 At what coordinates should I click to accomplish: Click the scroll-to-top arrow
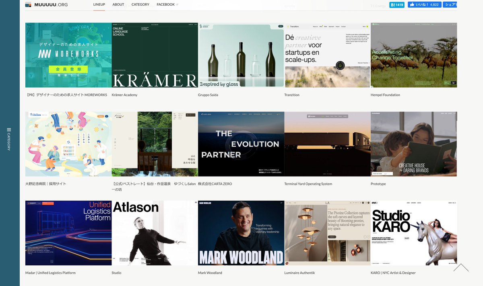461,267
